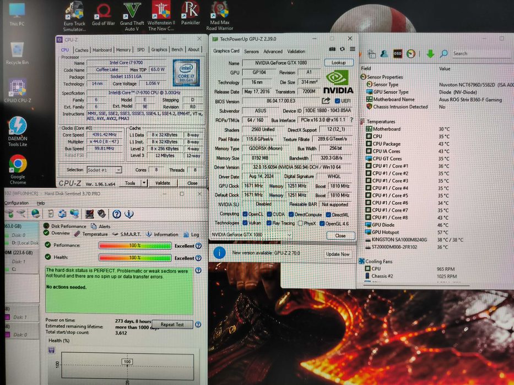Open the Socket #1 selection dropdown in CPU-Z
This screenshot has height=385, width=514.
(104, 170)
